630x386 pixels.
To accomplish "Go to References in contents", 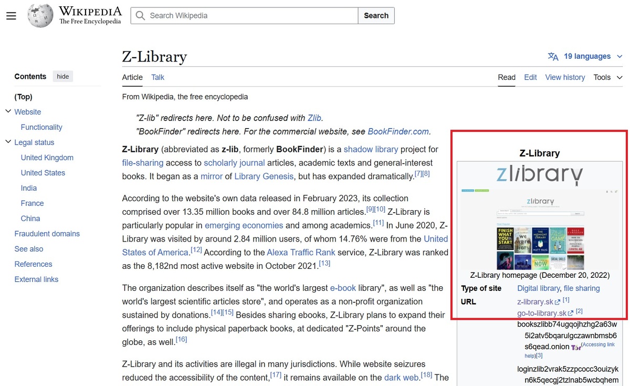I will 33,264.
